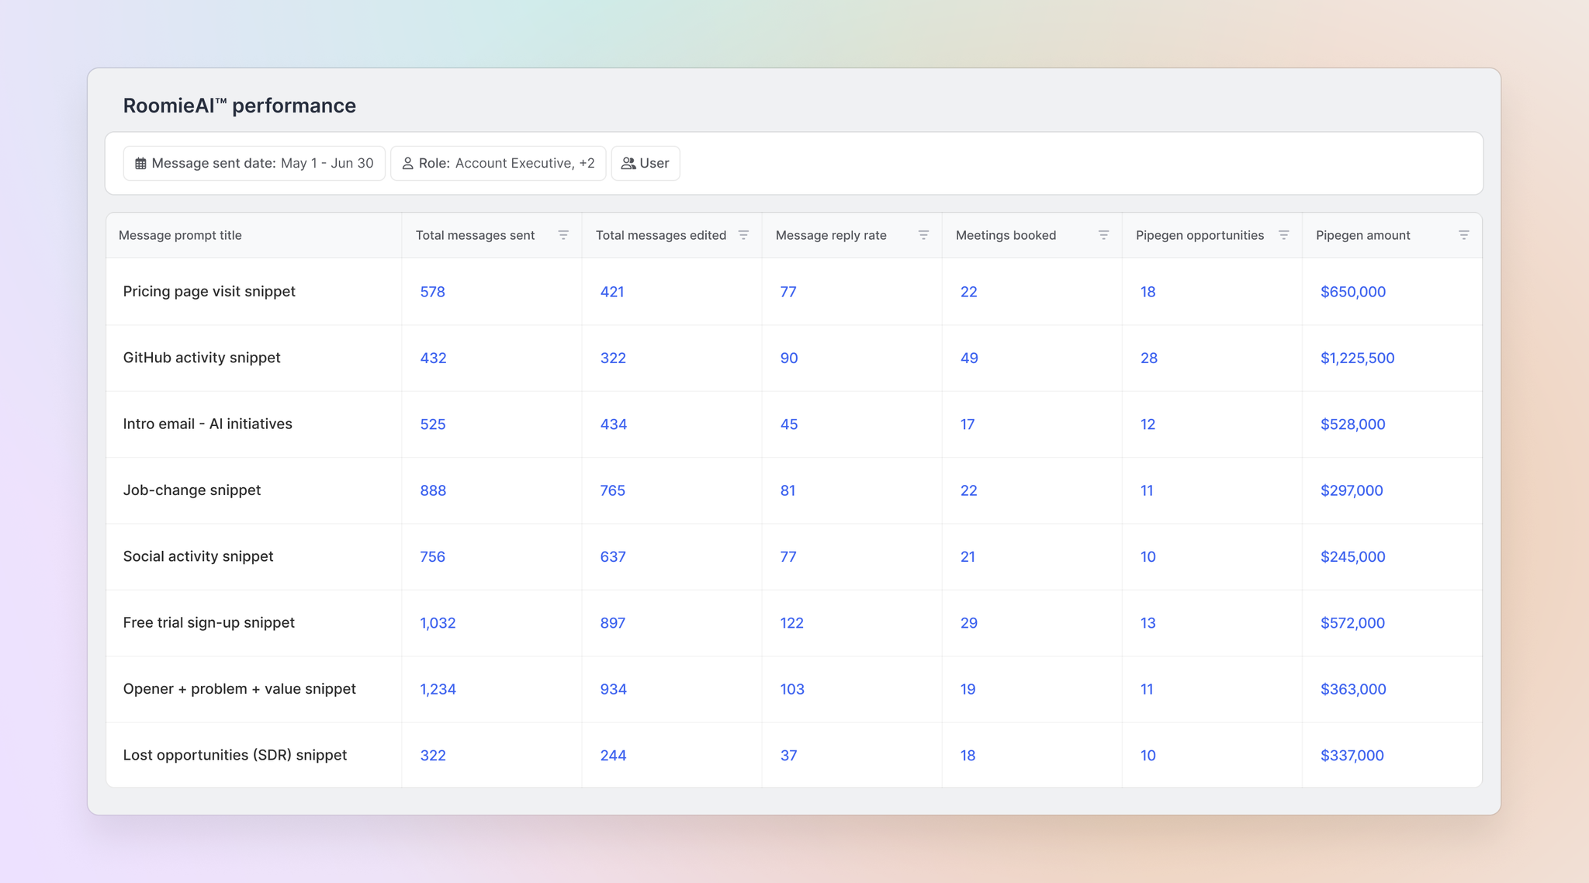
Task: Open the $650,000 pipegen amount value
Action: click(x=1352, y=292)
